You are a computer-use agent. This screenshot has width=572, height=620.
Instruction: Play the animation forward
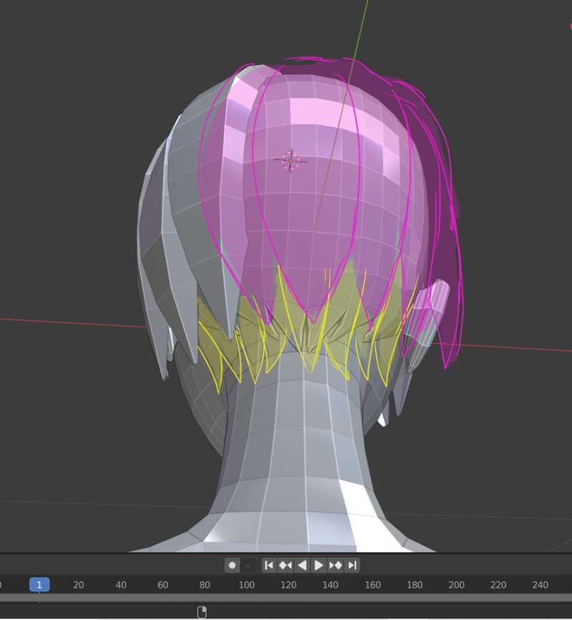click(319, 566)
